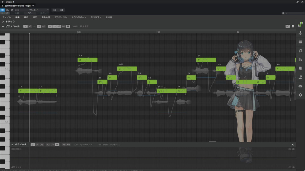The image size is (305, 171).
Task: Toggle the x4 vertical zoom button
Action: pos(68,145)
